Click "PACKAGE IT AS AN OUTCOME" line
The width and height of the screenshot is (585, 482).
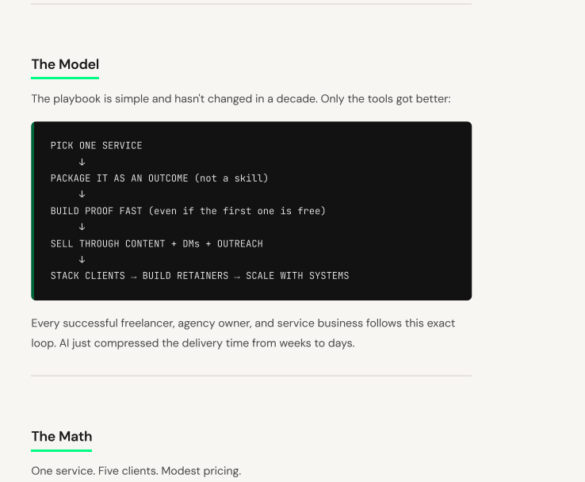(x=159, y=178)
